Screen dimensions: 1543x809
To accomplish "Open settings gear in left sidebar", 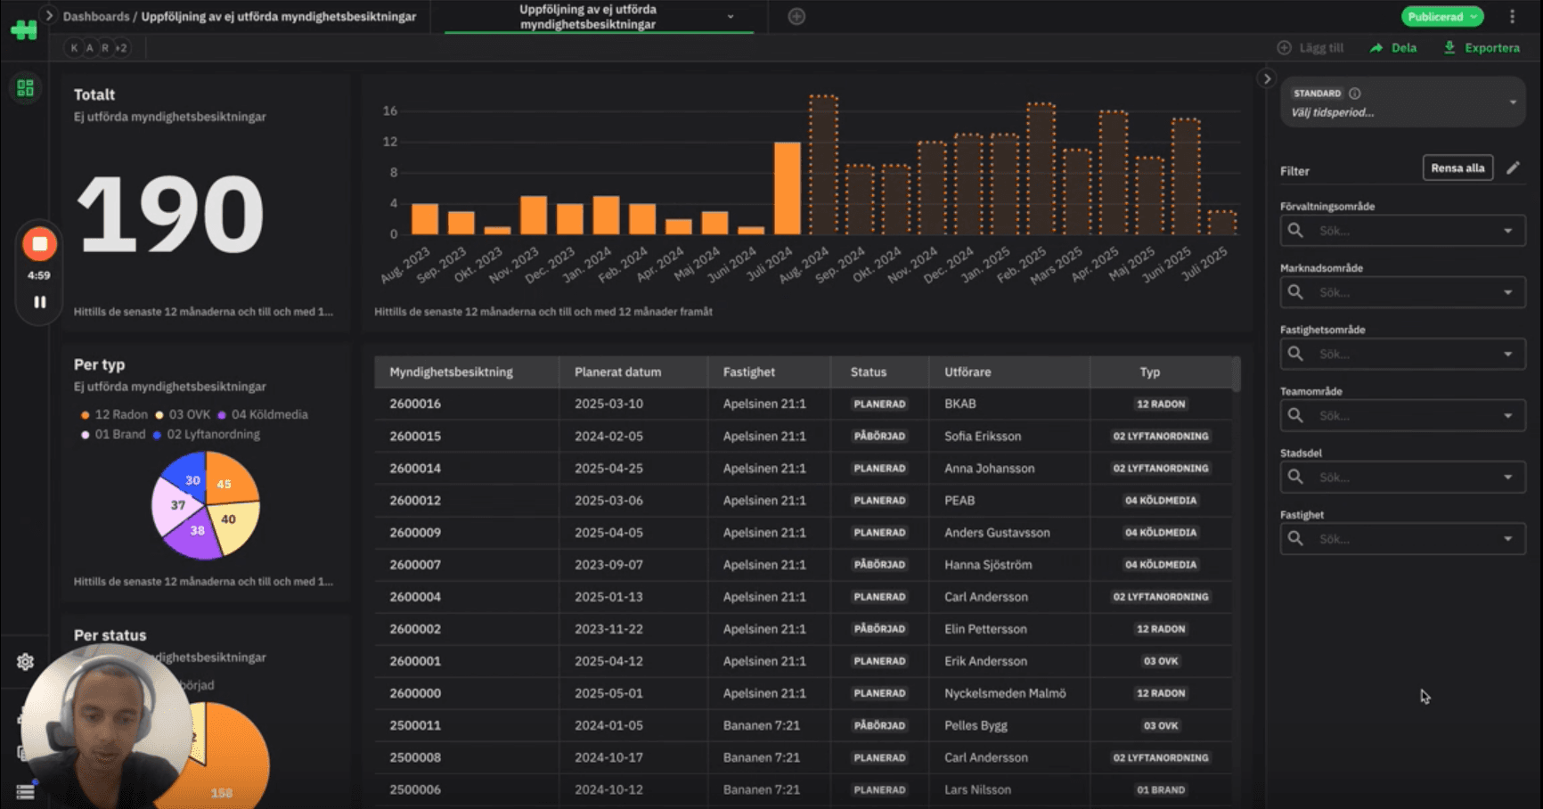I will click(x=25, y=661).
